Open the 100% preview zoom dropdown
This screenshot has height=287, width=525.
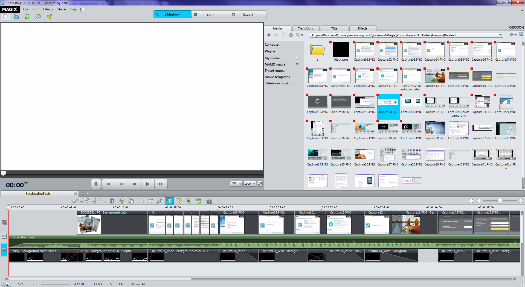coord(250,184)
